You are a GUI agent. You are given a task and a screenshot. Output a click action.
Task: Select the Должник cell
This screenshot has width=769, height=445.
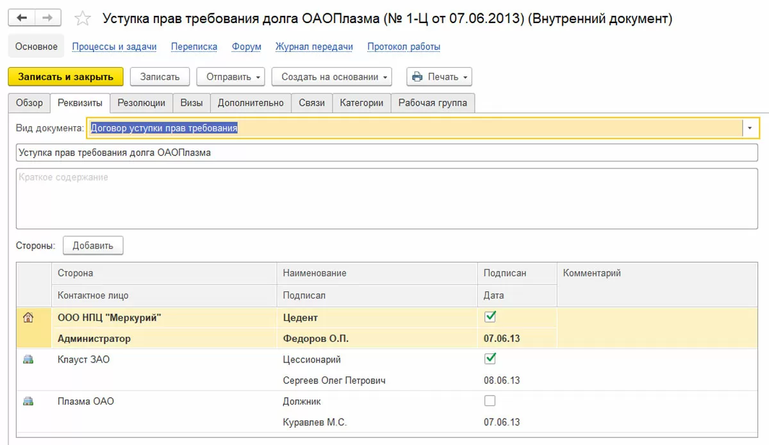coord(377,401)
